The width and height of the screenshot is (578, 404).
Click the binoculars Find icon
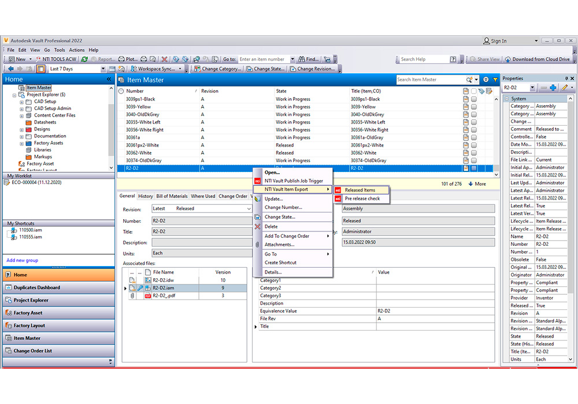point(302,59)
